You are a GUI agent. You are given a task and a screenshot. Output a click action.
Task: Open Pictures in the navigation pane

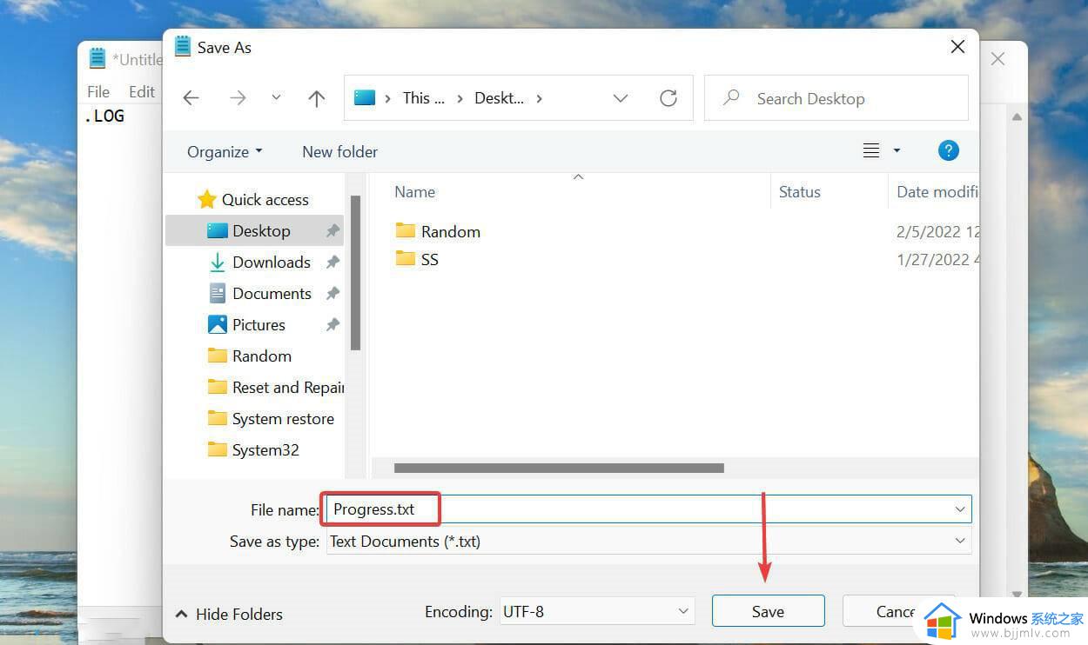[259, 324]
